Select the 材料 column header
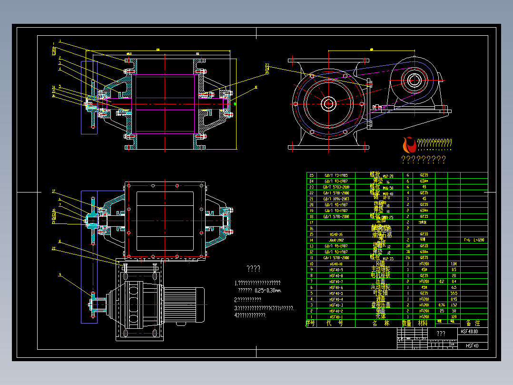This screenshot has height=385, width=513. 423,323
